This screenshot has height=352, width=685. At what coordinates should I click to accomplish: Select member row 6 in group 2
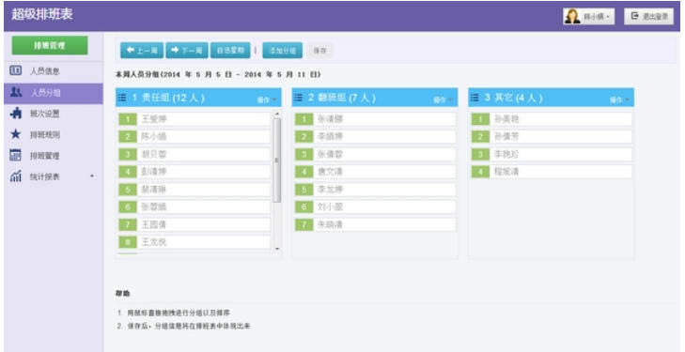click(x=375, y=207)
